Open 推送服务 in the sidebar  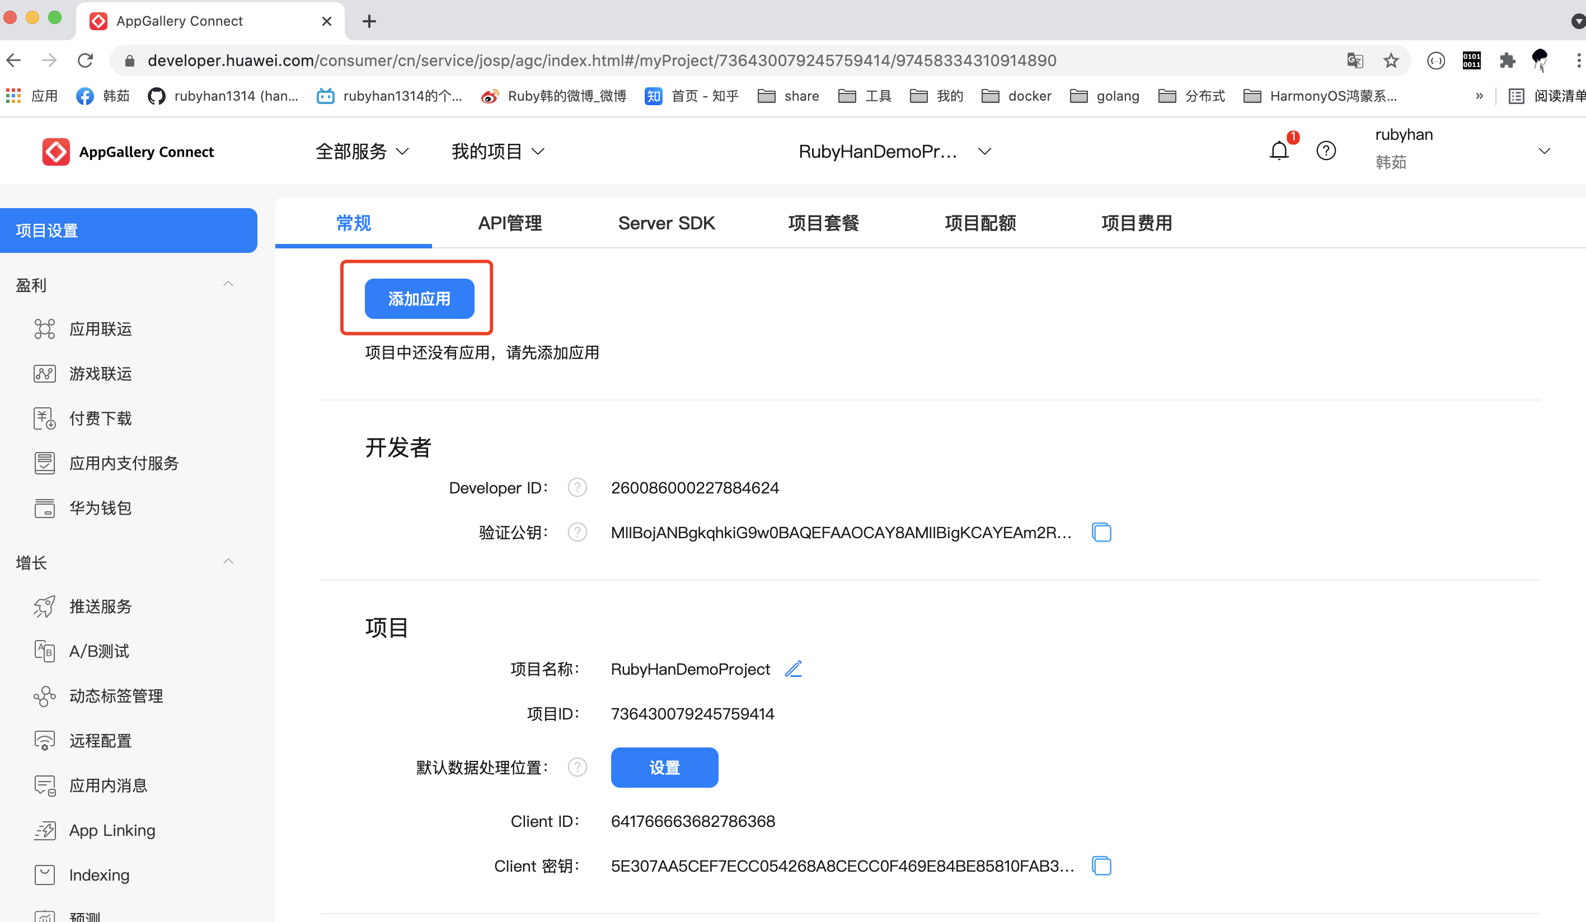(x=100, y=606)
